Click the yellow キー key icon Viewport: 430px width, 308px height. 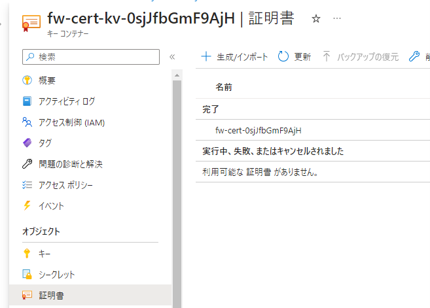tap(27, 254)
